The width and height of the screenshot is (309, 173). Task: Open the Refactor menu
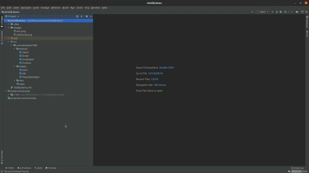56,8
